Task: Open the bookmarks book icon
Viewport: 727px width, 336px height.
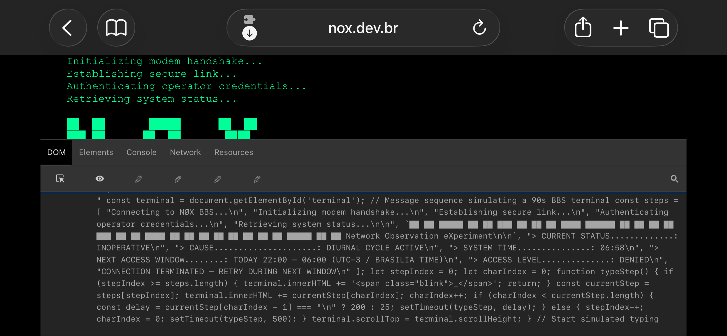Action: tap(116, 28)
